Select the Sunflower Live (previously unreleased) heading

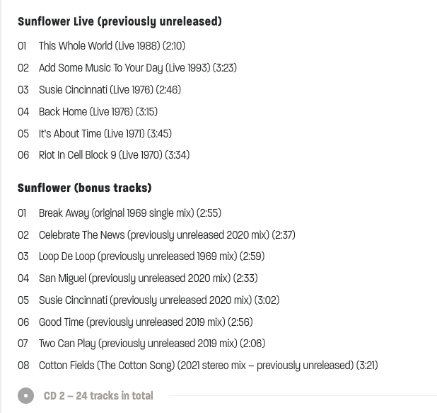(120, 22)
